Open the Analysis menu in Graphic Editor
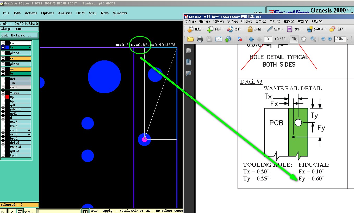354x213 pixels. [x=65, y=13]
